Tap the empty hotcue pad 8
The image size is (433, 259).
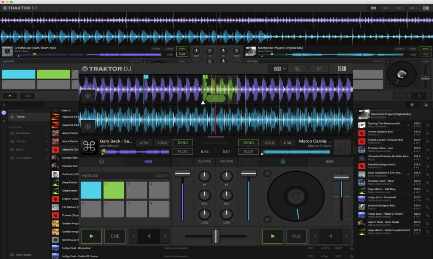159,209
